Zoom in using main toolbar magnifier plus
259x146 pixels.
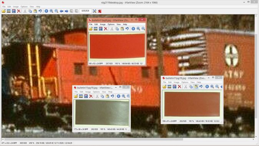tap(51, 11)
